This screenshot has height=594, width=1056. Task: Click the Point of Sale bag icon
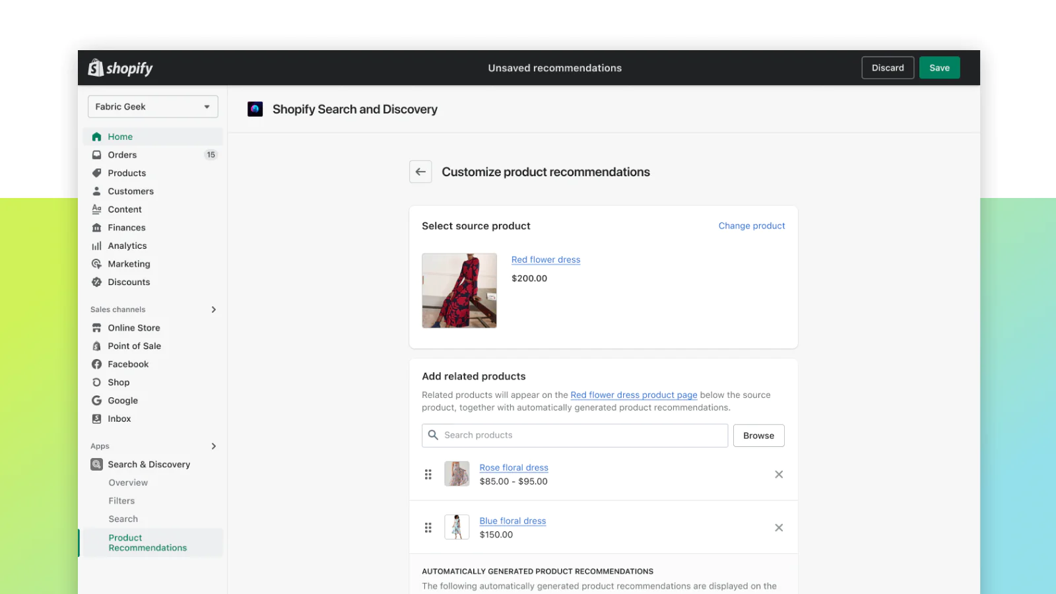coord(96,346)
